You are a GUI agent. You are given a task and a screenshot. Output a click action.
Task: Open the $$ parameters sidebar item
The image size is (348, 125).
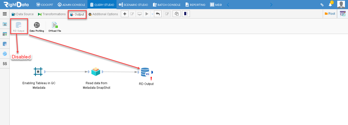click(5, 64)
